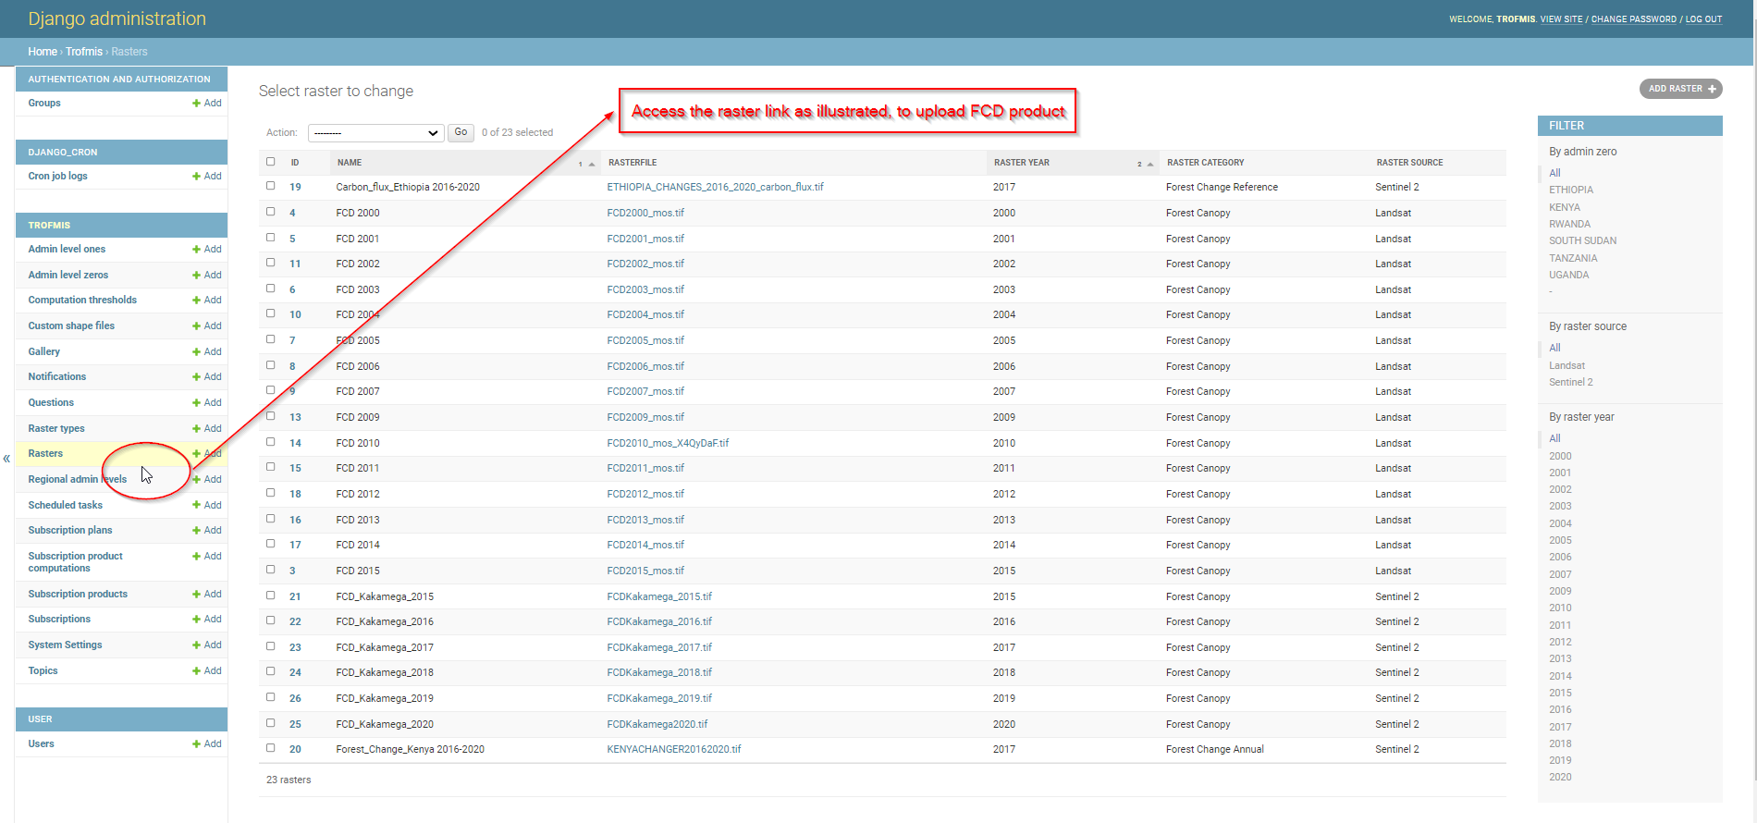Show All raster years filter
This screenshot has height=823, width=1757.
1554,438
